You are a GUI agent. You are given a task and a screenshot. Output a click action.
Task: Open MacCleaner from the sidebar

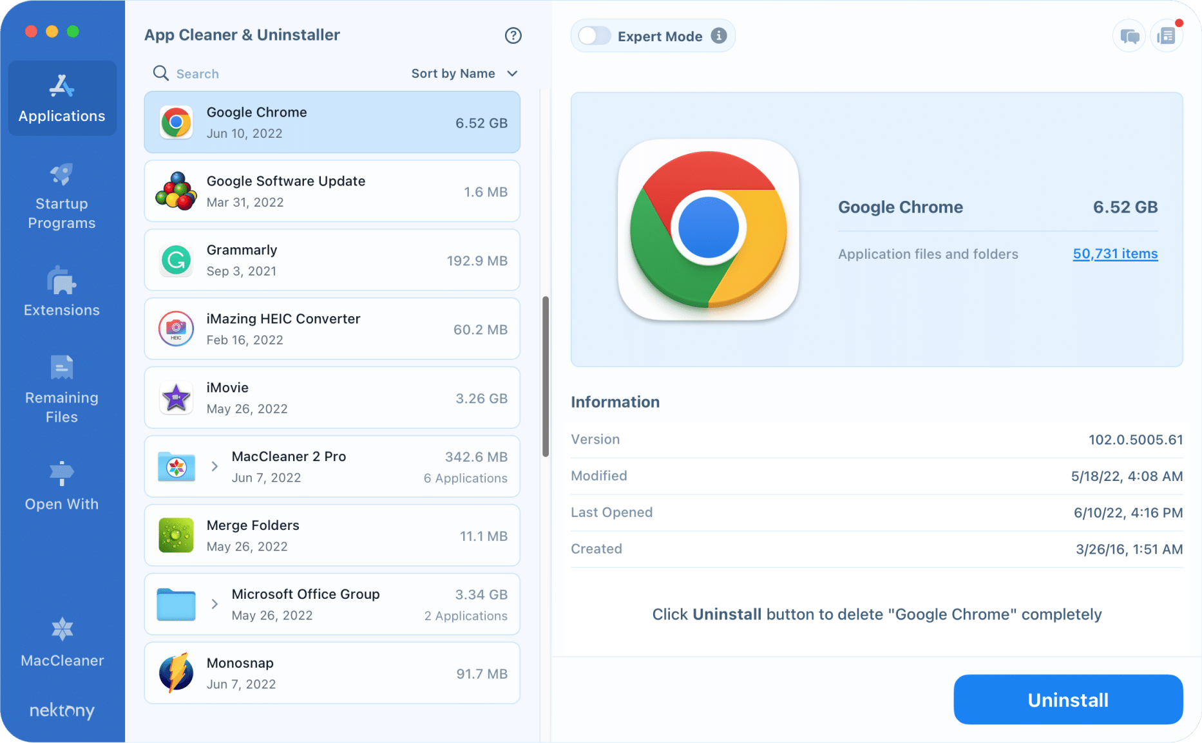coord(62,643)
